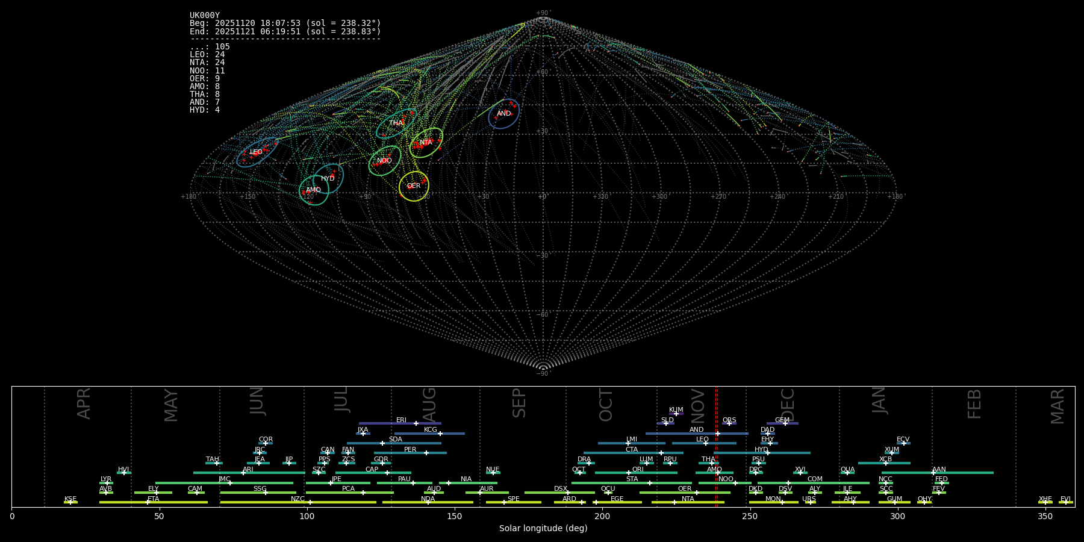Click the UK000Y station title text
The width and height of the screenshot is (1084, 542).
pyautogui.click(x=205, y=16)
